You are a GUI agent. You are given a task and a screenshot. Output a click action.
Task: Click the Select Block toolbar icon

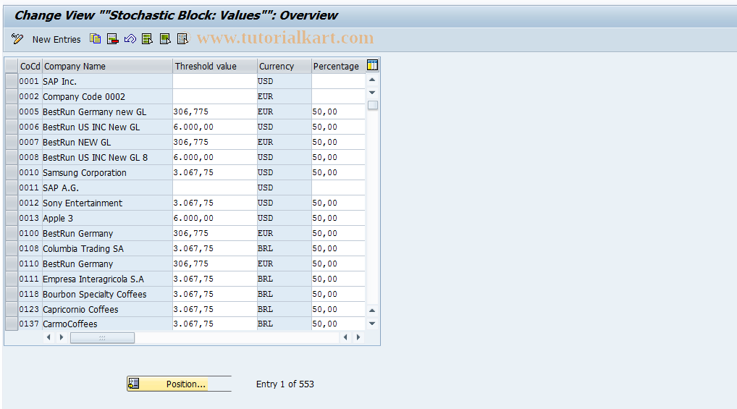point(165,39)
